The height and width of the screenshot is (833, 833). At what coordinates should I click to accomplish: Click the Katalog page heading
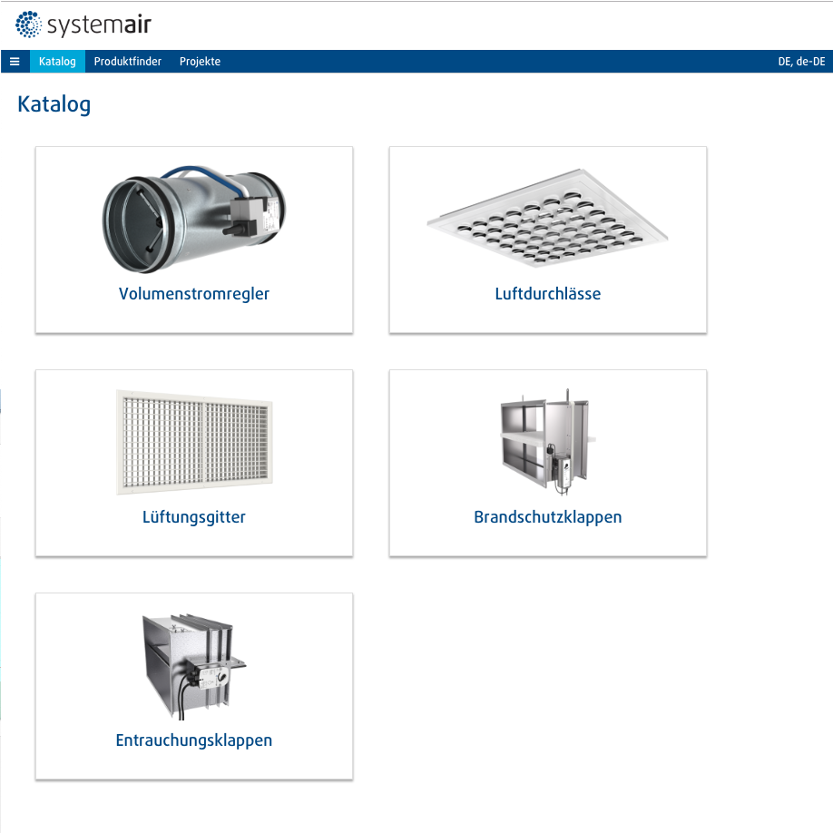point(54,104)
